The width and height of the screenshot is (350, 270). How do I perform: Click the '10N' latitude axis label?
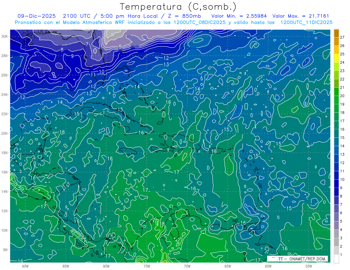(5, 230)
